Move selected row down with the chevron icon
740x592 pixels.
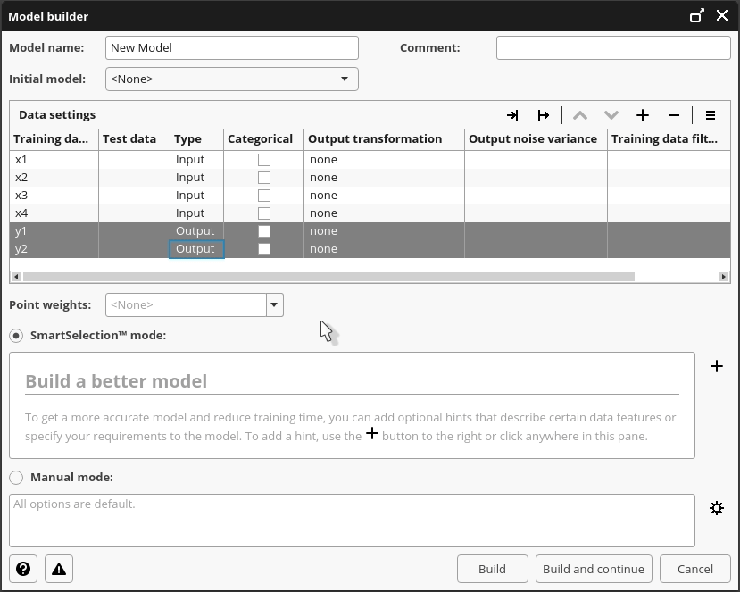coord(611,115)
